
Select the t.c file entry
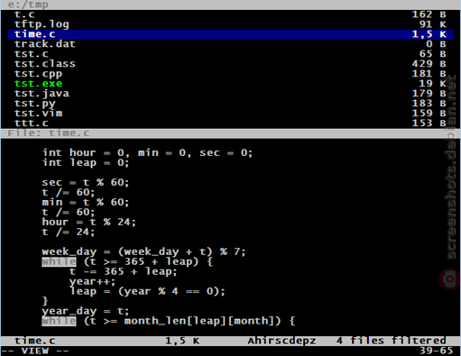coord(230,14)
